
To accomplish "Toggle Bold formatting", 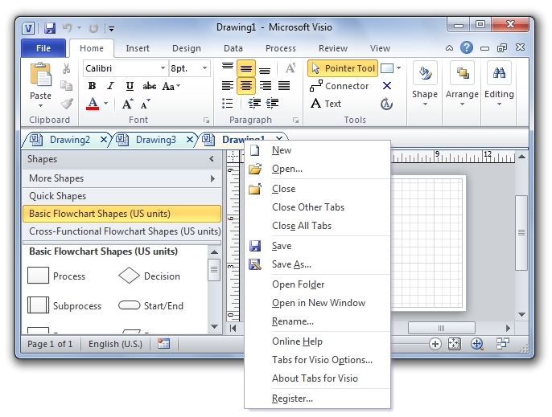I will pos(92,86).
